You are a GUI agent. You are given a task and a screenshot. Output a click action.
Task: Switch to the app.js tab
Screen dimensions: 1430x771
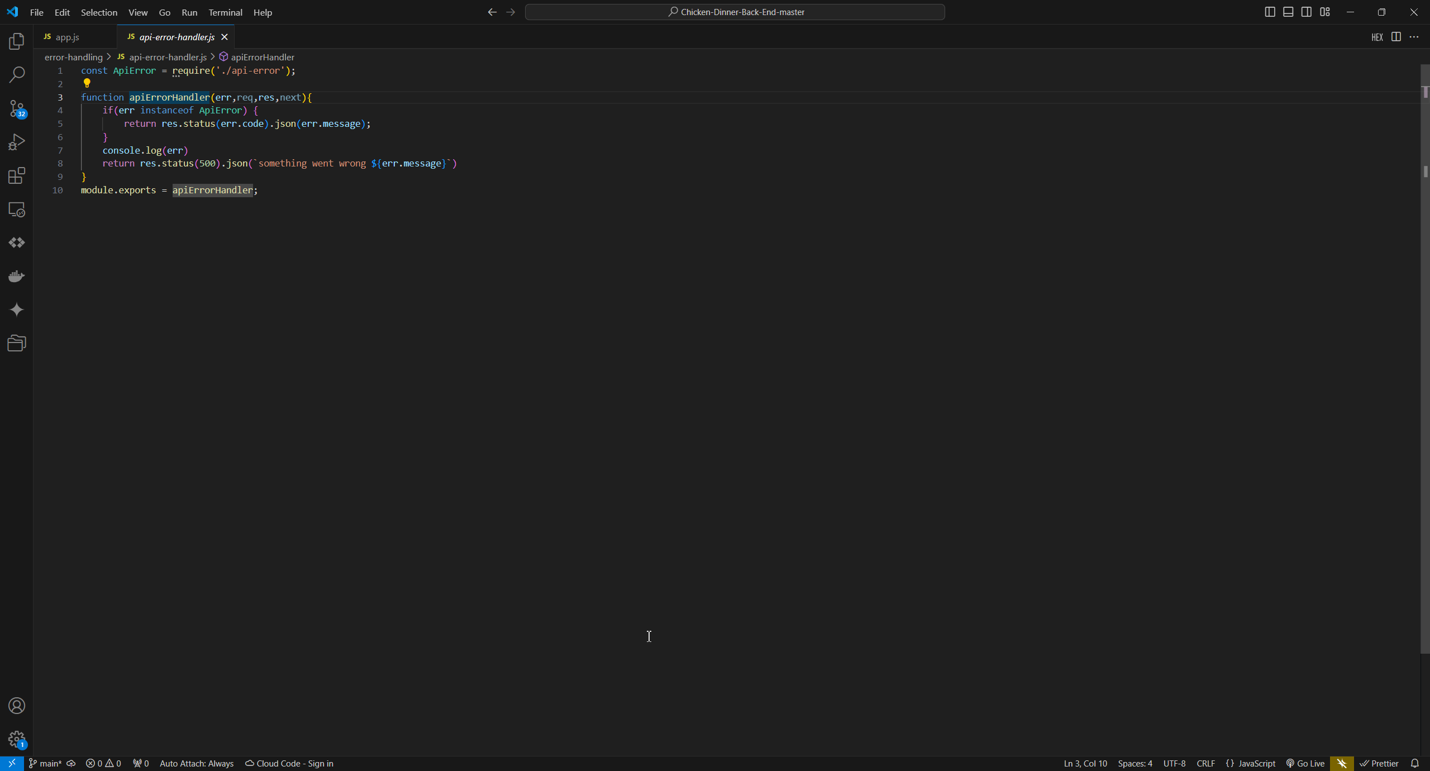(x=67, y=37)
